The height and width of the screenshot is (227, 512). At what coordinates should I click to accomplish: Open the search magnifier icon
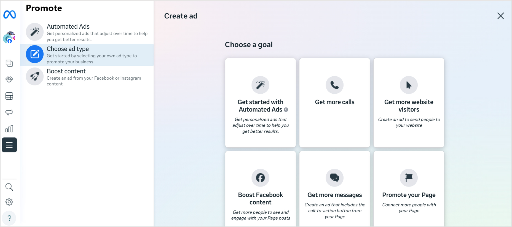tap(9, 187)
